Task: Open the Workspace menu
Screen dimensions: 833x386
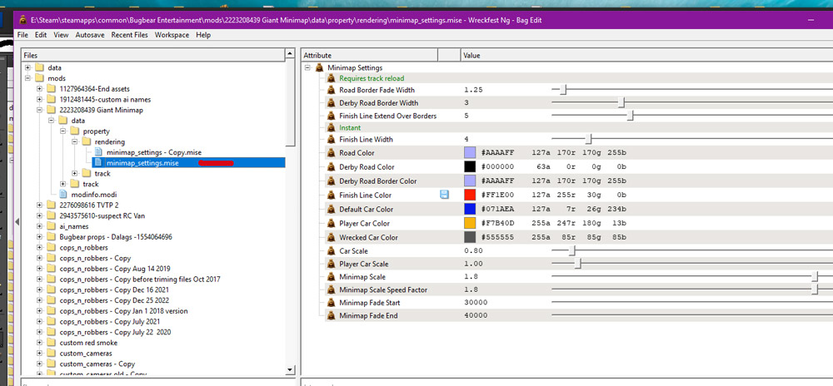Action: pos(172,35)
